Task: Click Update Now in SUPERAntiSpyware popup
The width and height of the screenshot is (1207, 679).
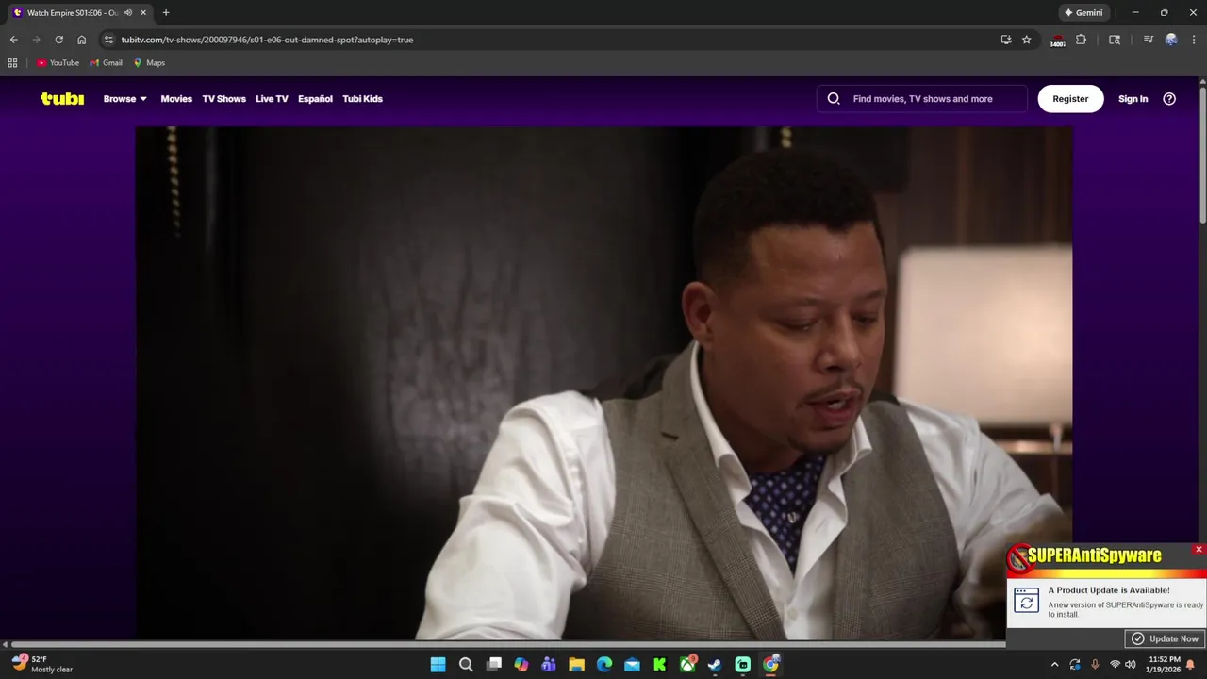Action: click(1165, 638)
